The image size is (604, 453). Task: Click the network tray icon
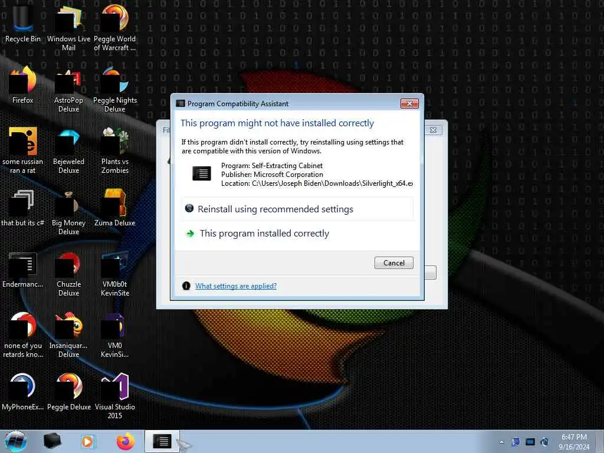point(530,442)
